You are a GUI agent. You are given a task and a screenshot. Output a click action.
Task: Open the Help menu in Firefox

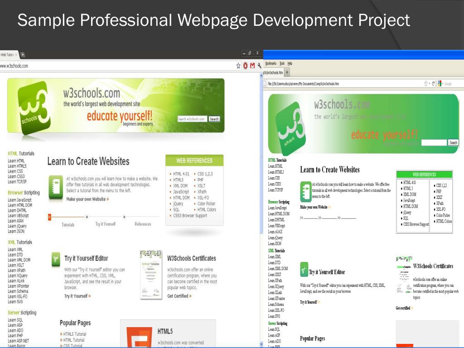(x=290, y=63)
